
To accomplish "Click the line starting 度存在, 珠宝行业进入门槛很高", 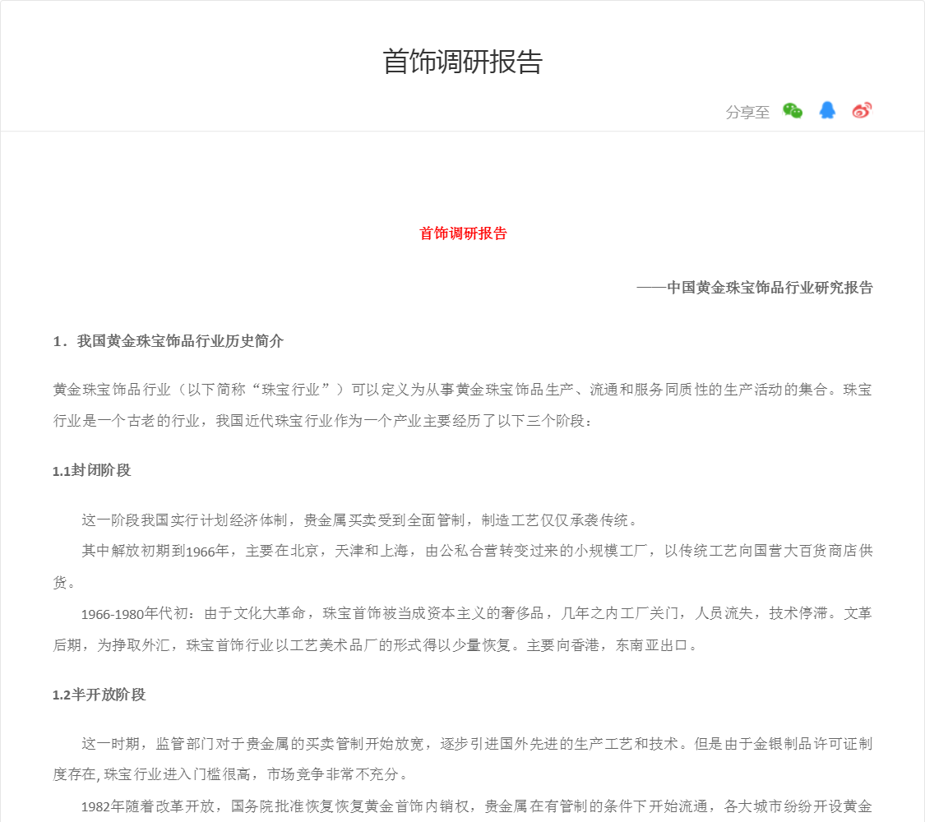I will pyautogui.click(x=231, y=774).
